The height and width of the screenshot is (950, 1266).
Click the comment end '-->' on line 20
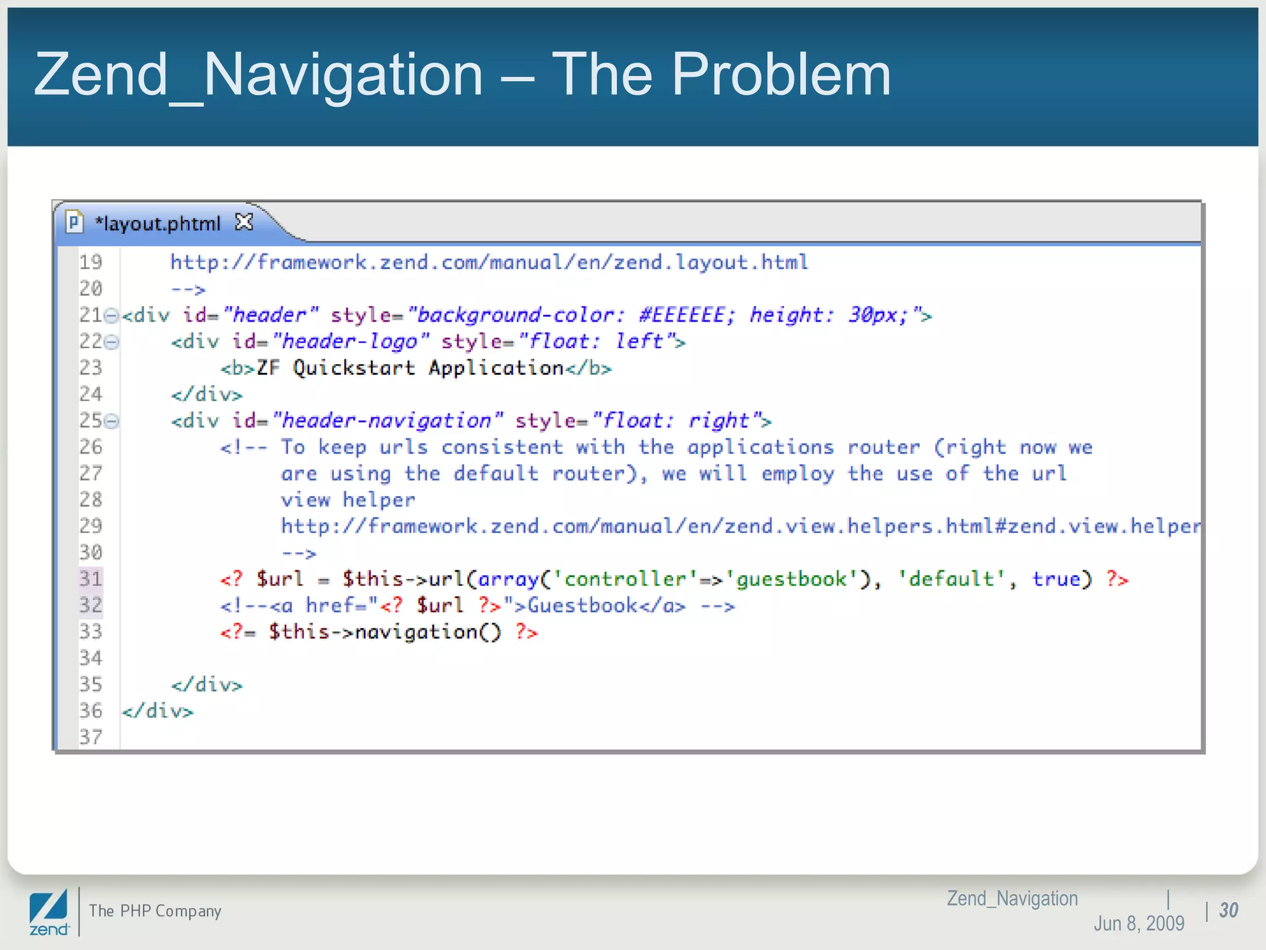[188, 289]
